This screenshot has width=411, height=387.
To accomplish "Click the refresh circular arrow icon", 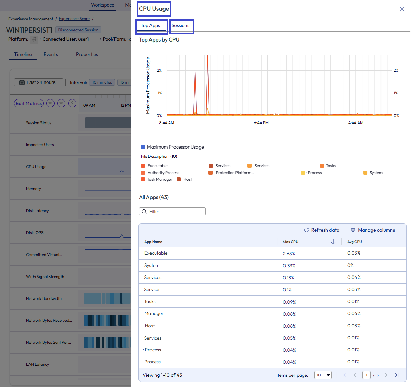I will [306, 230].
